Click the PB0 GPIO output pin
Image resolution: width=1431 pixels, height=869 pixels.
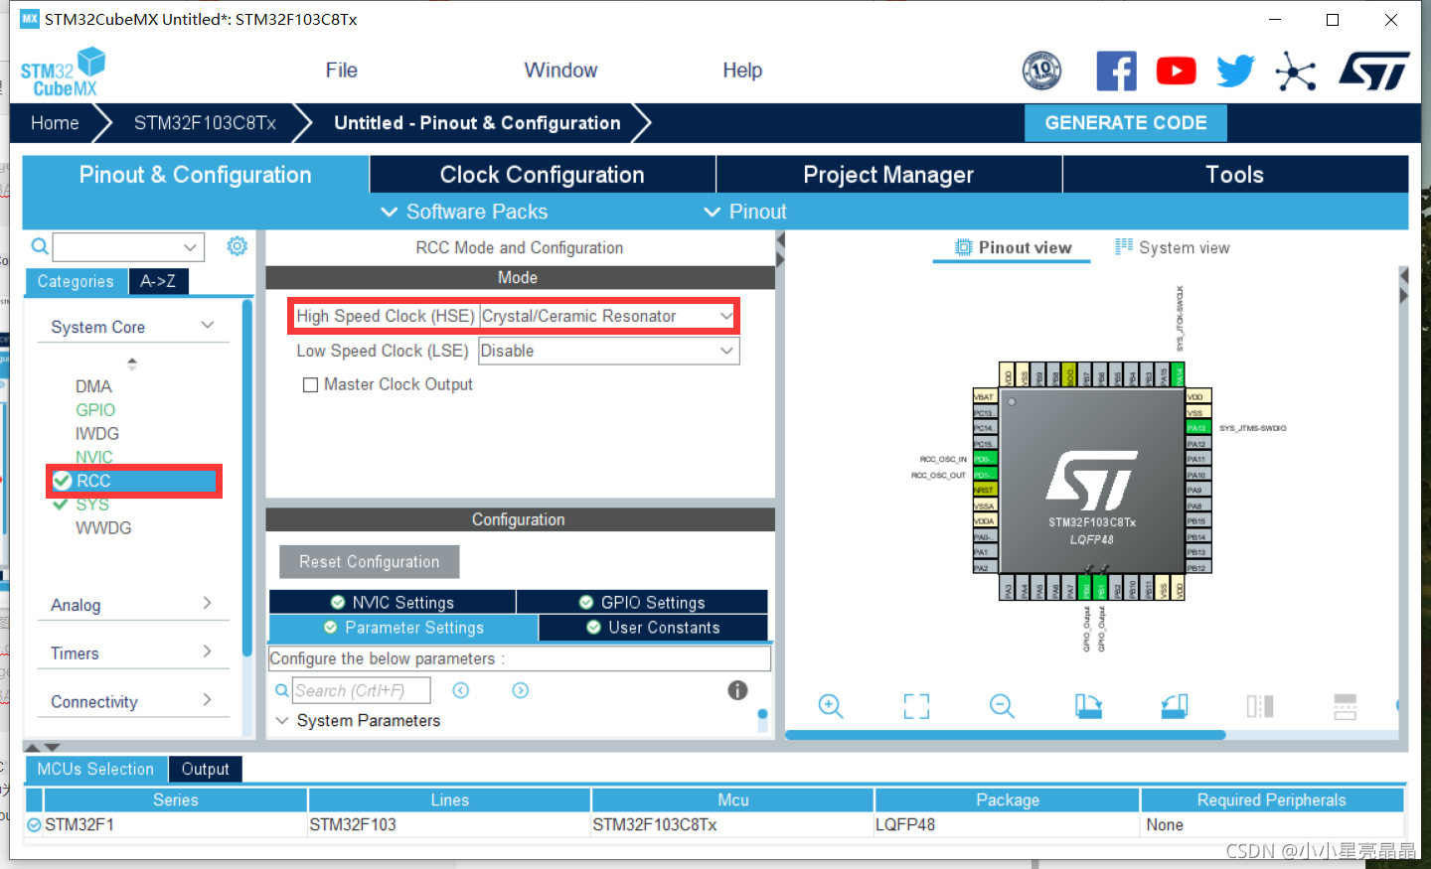pyautogui.click(x=1085, y=589)
